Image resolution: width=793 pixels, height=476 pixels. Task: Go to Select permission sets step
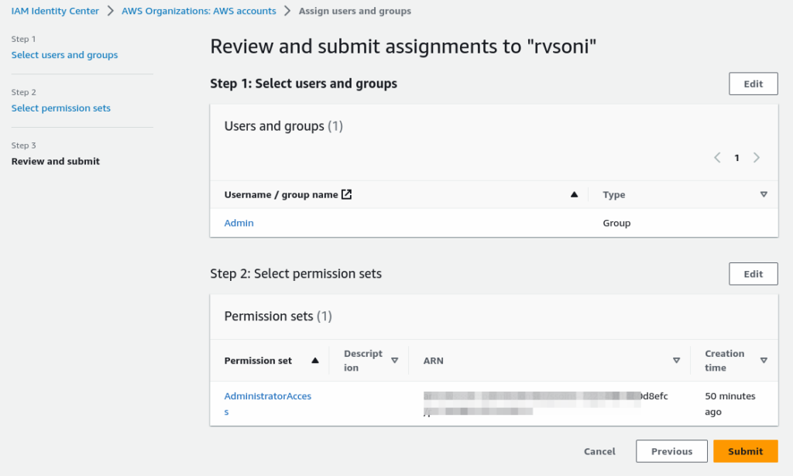60,108
